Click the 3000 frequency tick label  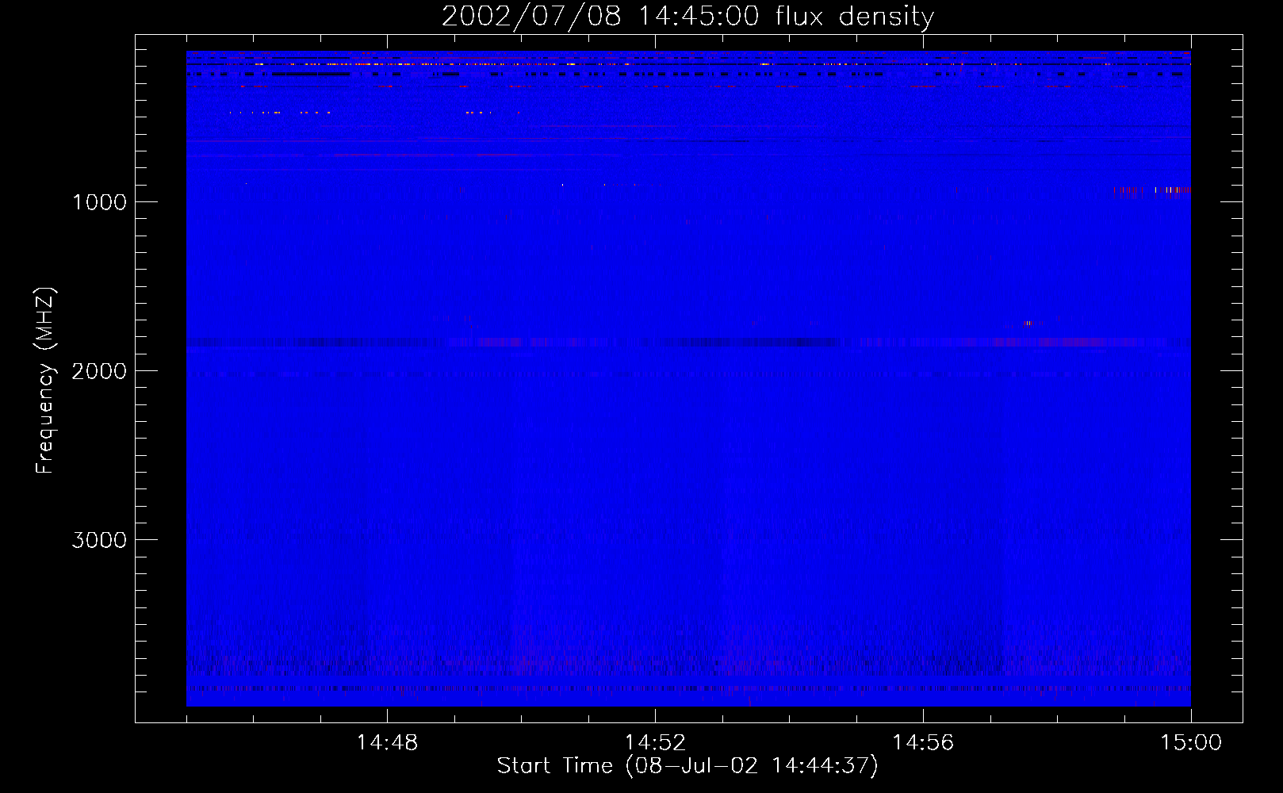click(x=99, y=540)
